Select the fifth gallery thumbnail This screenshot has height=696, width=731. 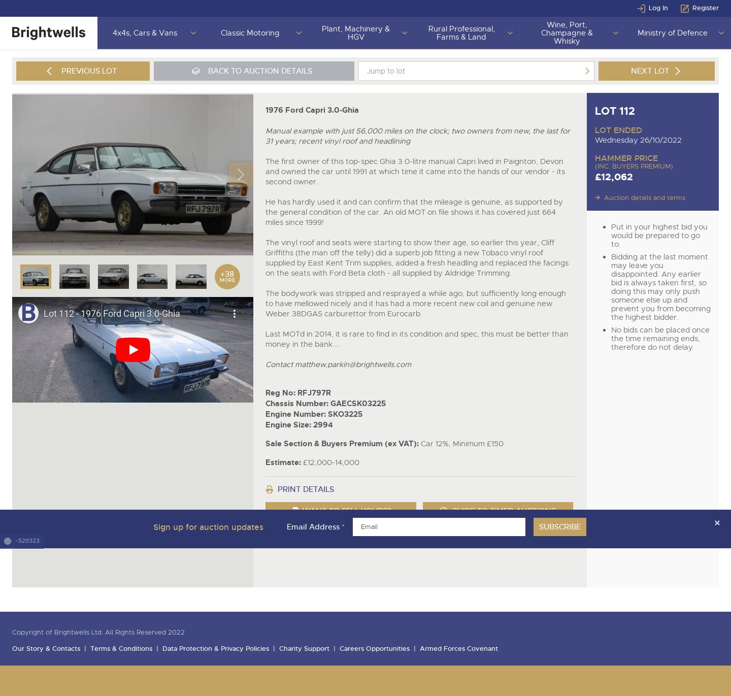click(191, 277)
